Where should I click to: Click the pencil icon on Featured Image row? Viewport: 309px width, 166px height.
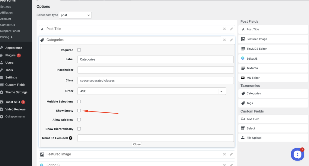pyautogui.click(x=231, y=154)
